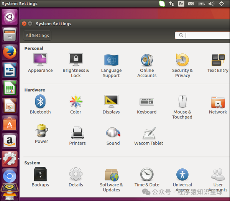Open Sound settings
This screenshot has height=201, width=230.
(113, 136)
